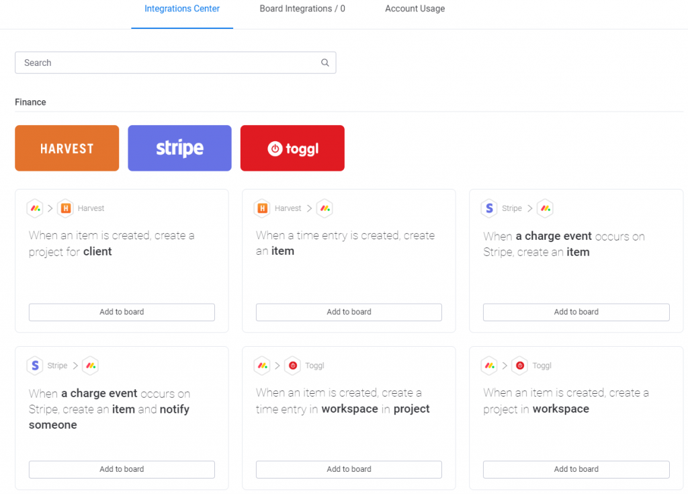Click monday icon in time entry created card
The width and height of the screenshot is (688, 494).
[325, 208]
